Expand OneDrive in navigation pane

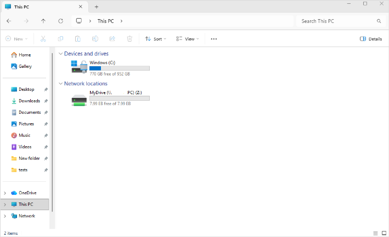pos(5,193)
